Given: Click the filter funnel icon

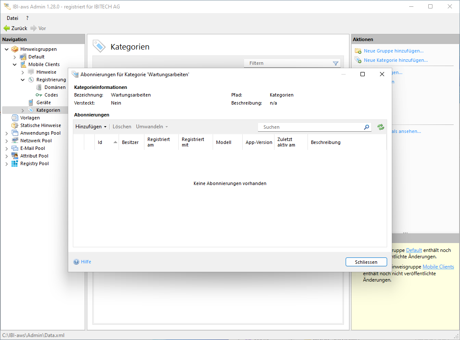Looking at the screenshot, I should click(335, 64).
